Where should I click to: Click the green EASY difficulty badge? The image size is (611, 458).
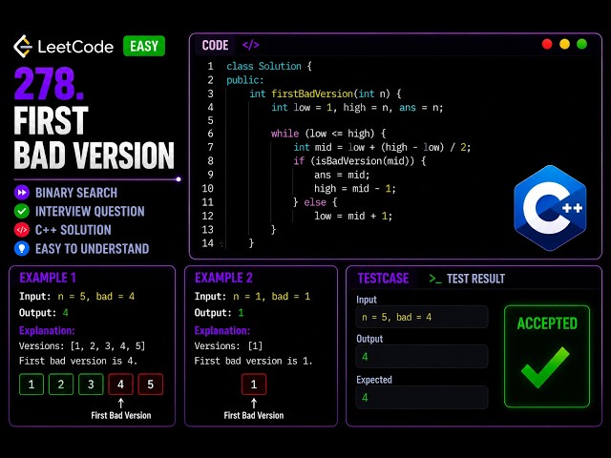click(144, 46)
